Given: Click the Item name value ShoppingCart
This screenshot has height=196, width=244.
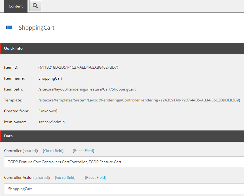Looking at the screenshot, I should pos(50,78).
